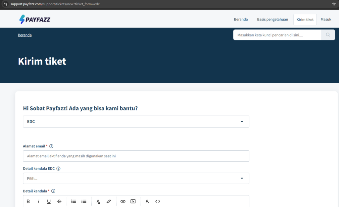Open the Detail kendala EDC dropdown
The height and width of the screenshot is (207, 339).
point(136,178)
